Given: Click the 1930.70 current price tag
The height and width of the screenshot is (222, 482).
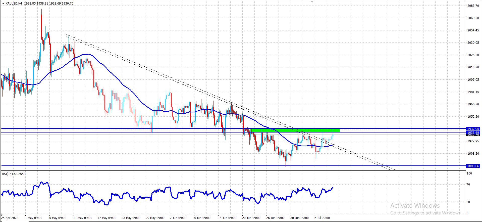Looking at the screenshot, I should tap(473, 135).
